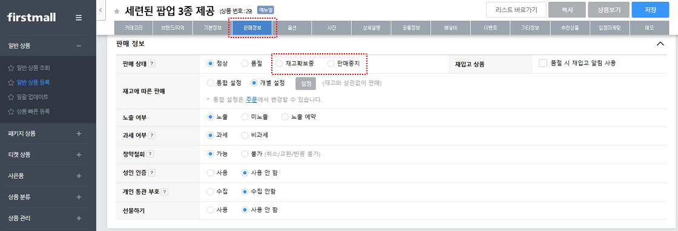This screenshot has height=231, width=678.
Task: Choose 통합 설정 radio for stock sales
Action: pyautogui.click(x=211, y=83)
